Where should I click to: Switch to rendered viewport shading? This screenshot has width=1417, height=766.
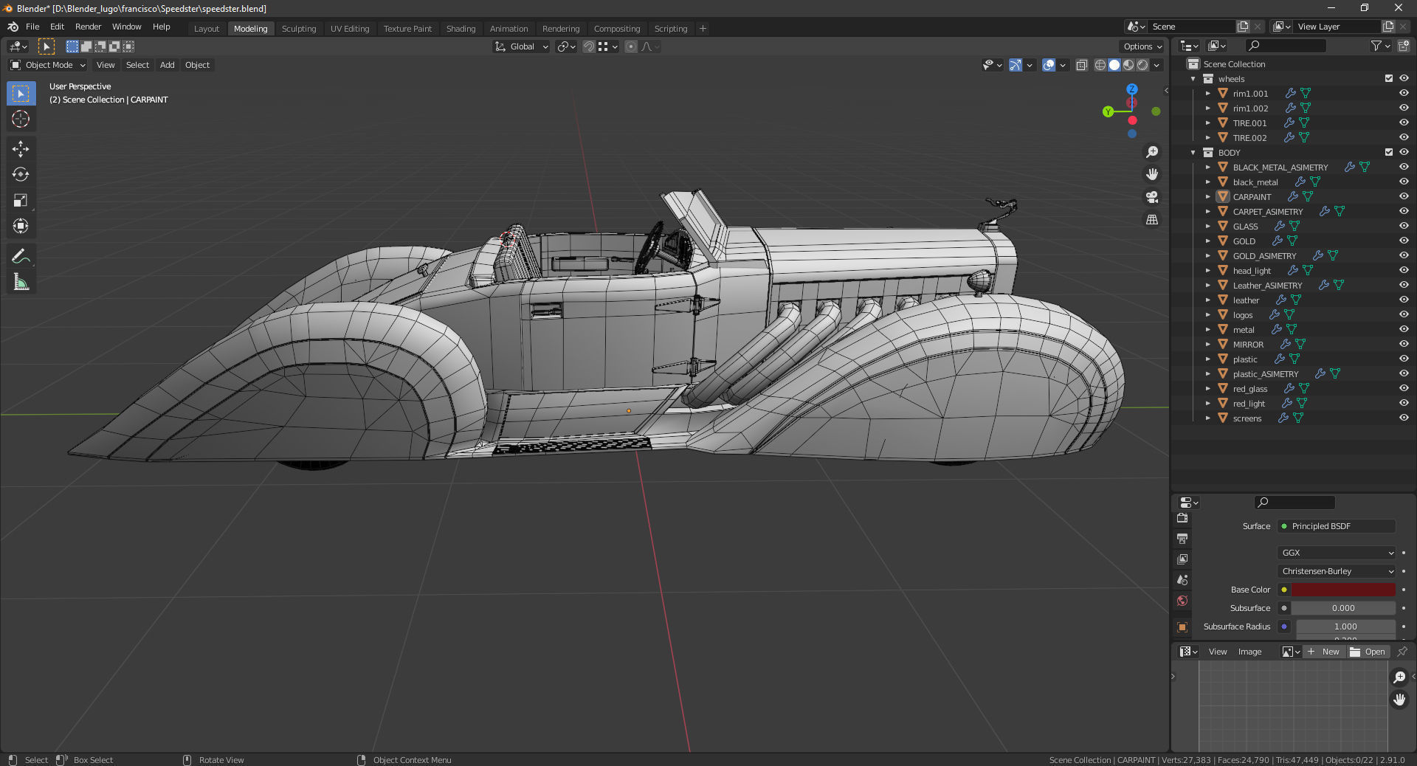tap(1142, 65)
